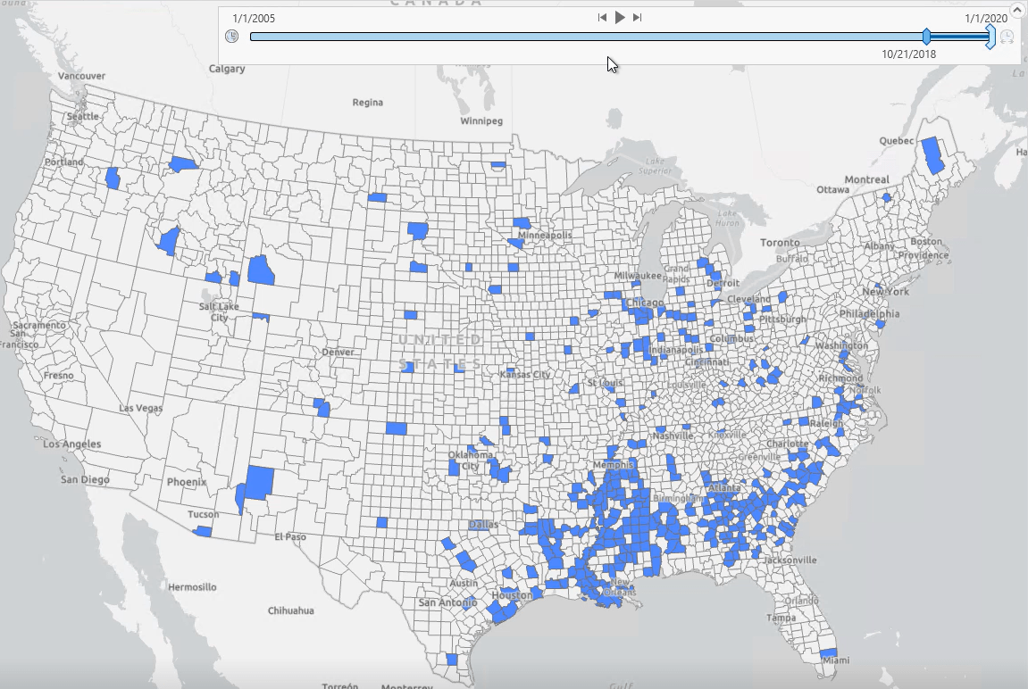Skip to the end of the timeline
The height and width of the screenshot is (689, 1028).
click(636, 15)
